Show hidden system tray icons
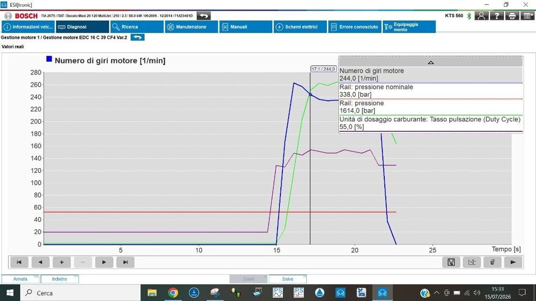The width and height of the screenshot is (536, 301). 436,293
